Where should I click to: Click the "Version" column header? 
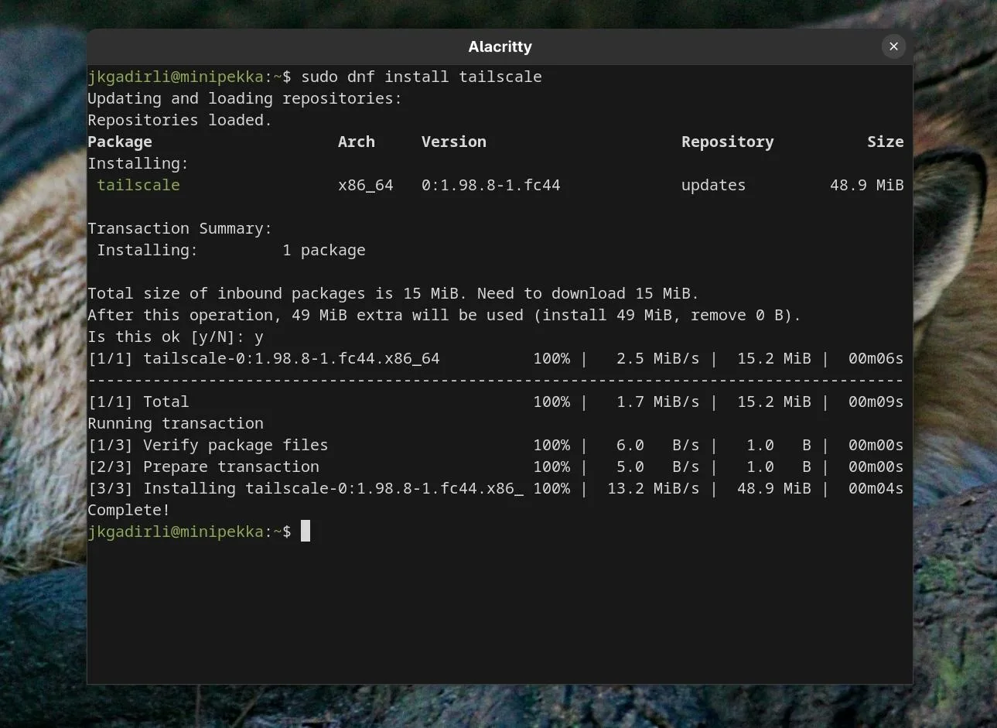coord(454,142)
